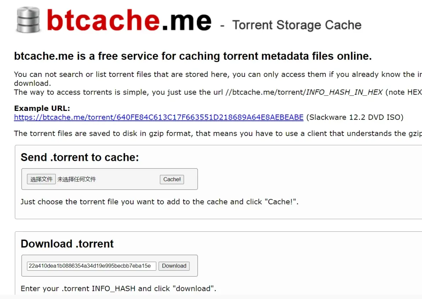Click the red btcache logo text
Viewport: 422px width, 299px height.
(103, 20)
